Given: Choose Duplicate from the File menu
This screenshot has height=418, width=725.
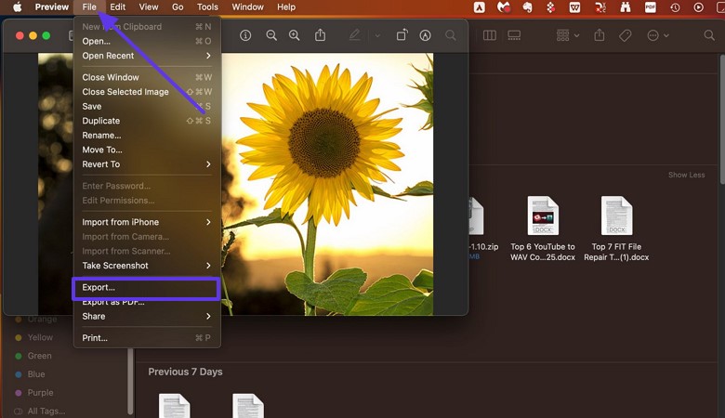Looking at the screenshot, I should 147,121.
